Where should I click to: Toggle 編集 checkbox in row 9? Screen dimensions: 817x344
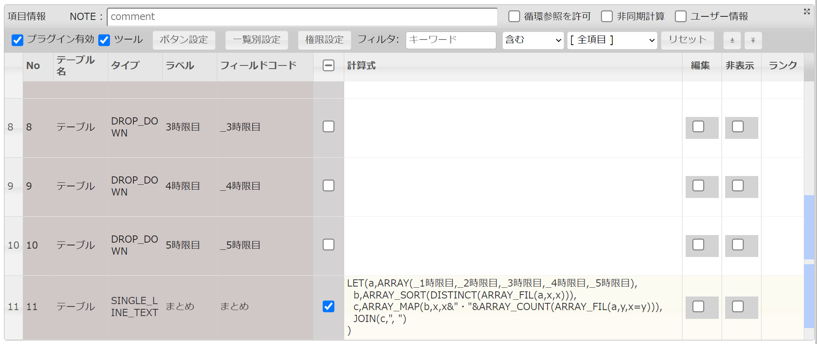[x=698, y=186]
